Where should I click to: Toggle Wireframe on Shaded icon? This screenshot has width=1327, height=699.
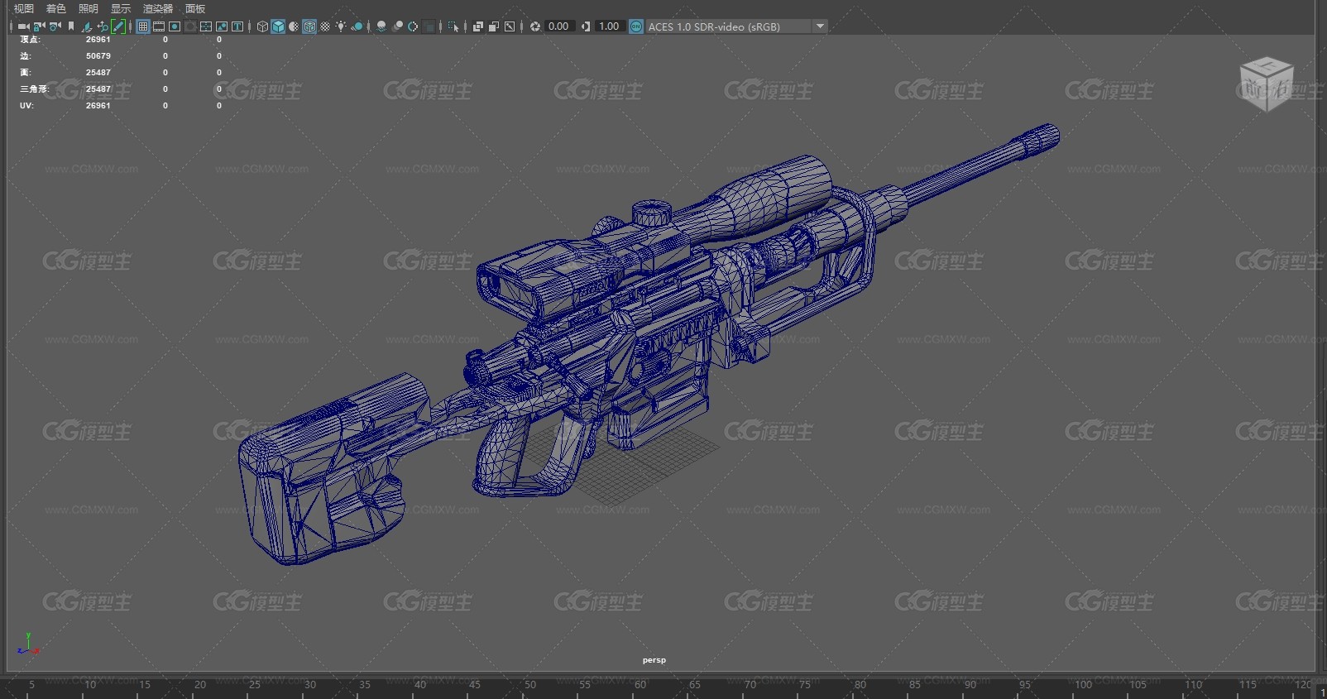pos(309,26)
